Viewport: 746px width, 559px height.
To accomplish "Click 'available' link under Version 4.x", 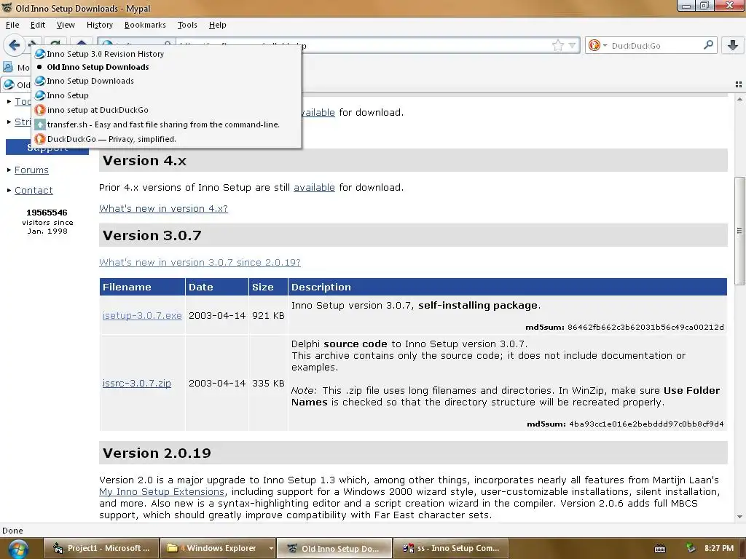I will pyautogui.click(x=314, y=187).
